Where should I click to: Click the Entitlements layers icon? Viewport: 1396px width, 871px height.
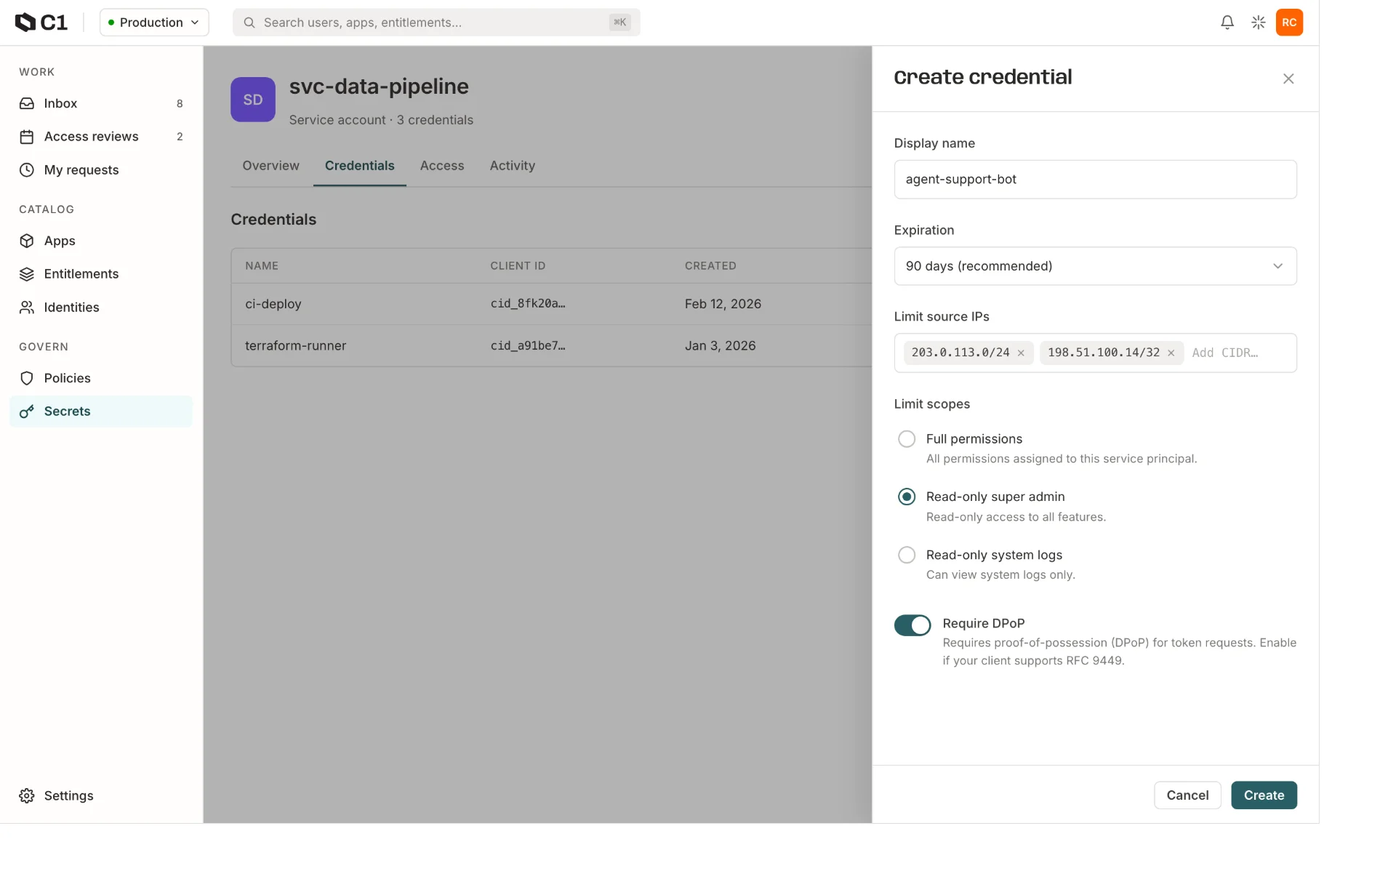click(x=27, y=274)
